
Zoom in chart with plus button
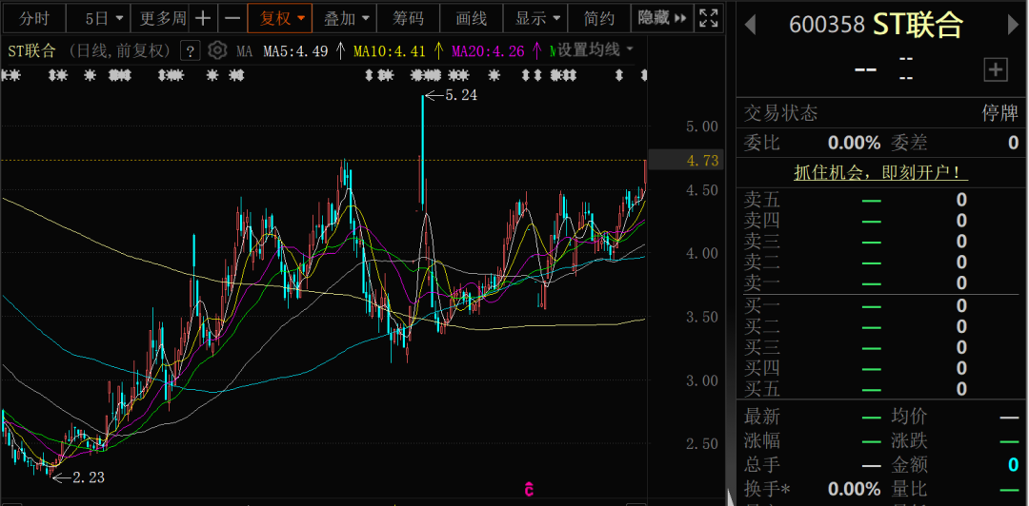click(203, 18)
